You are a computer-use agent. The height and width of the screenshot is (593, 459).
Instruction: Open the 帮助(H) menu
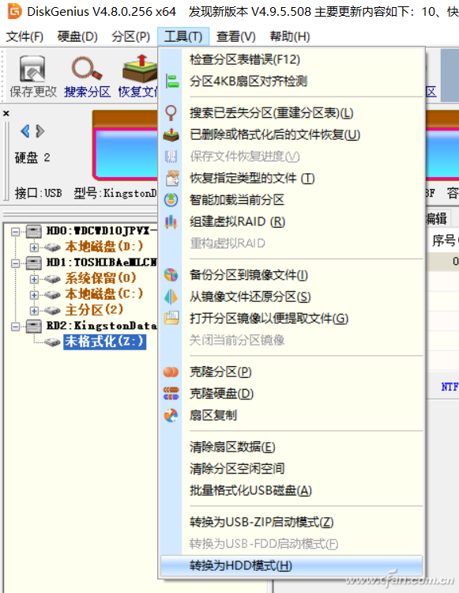tap(290, 36)
